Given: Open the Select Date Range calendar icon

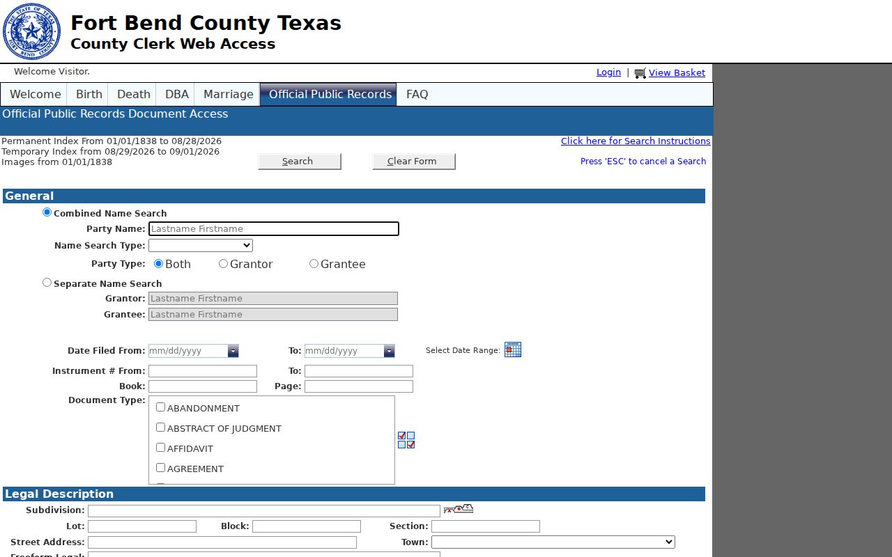Looking at the screenshot, I should tap(513, 350).
